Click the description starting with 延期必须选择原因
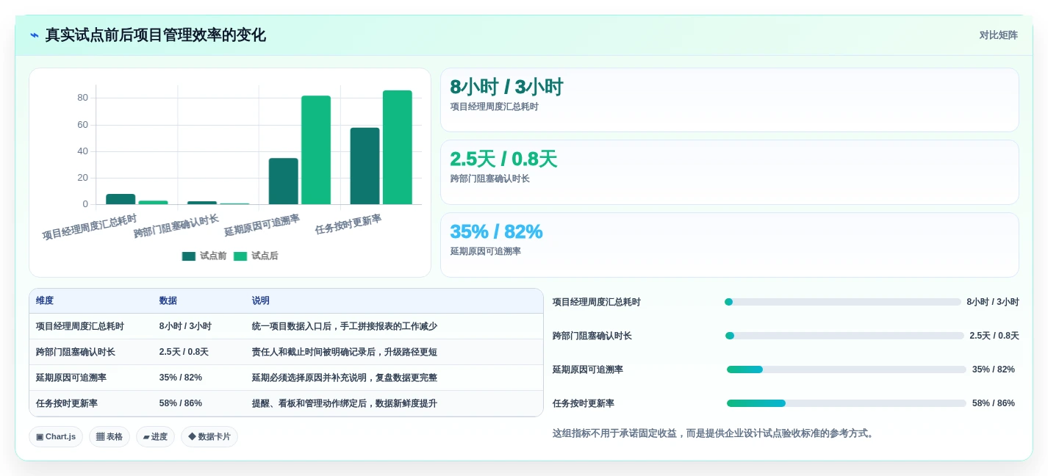 click(345, 378)
